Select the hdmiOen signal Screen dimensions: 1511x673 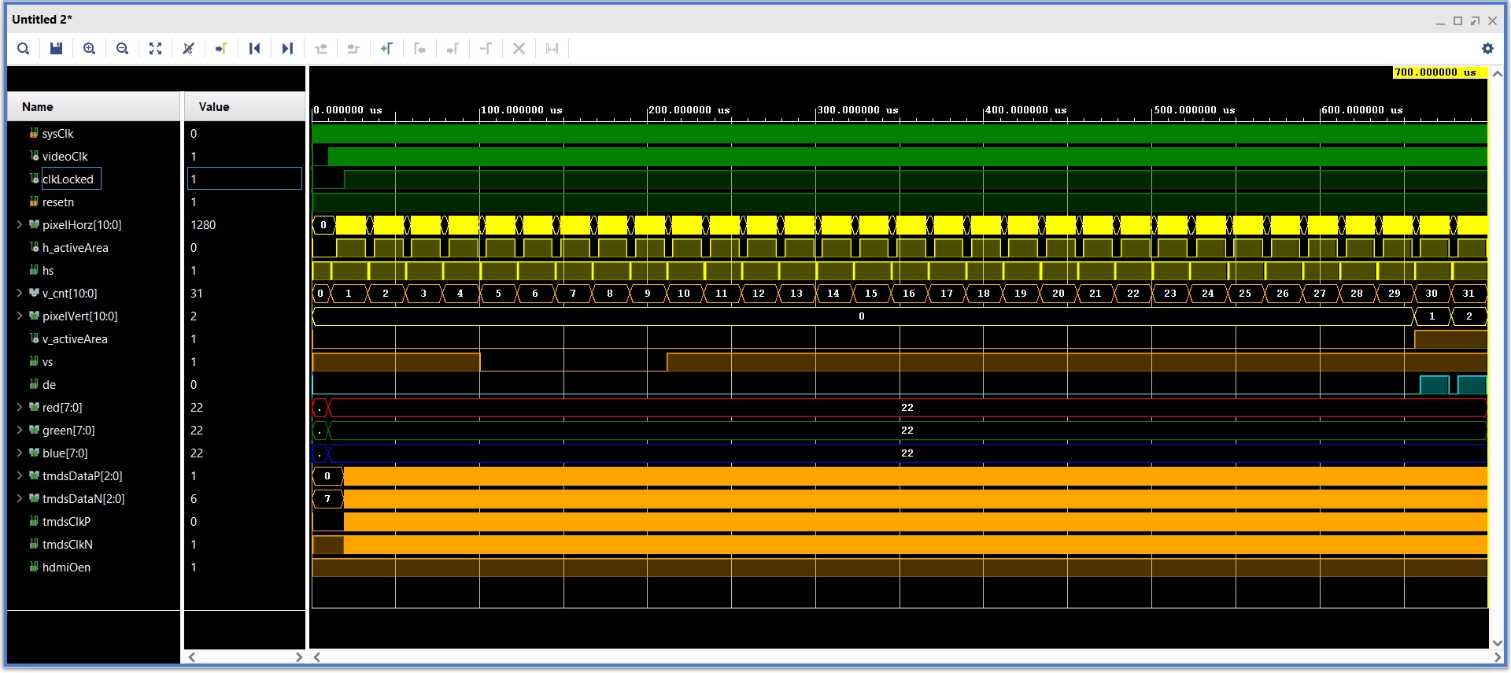pos(66,568)
